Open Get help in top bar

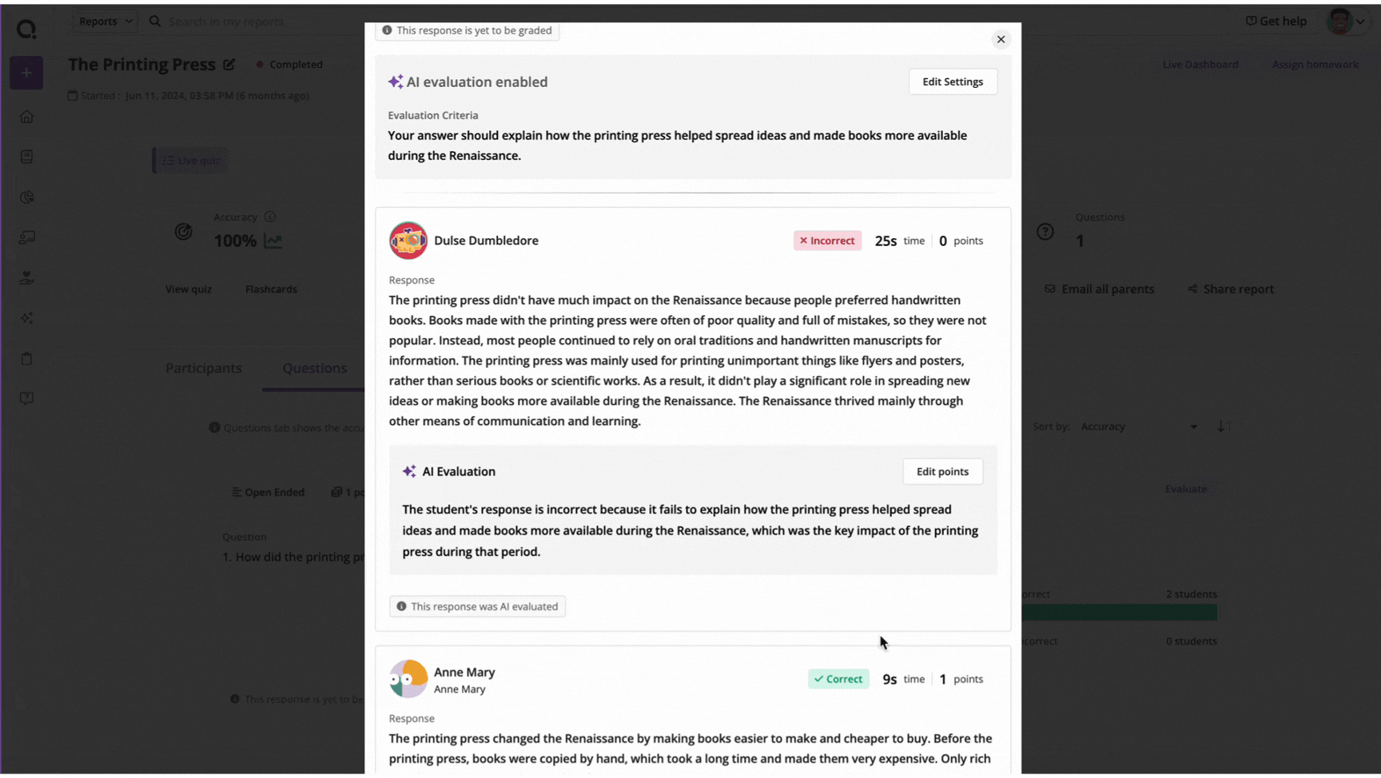[1276, 22]
